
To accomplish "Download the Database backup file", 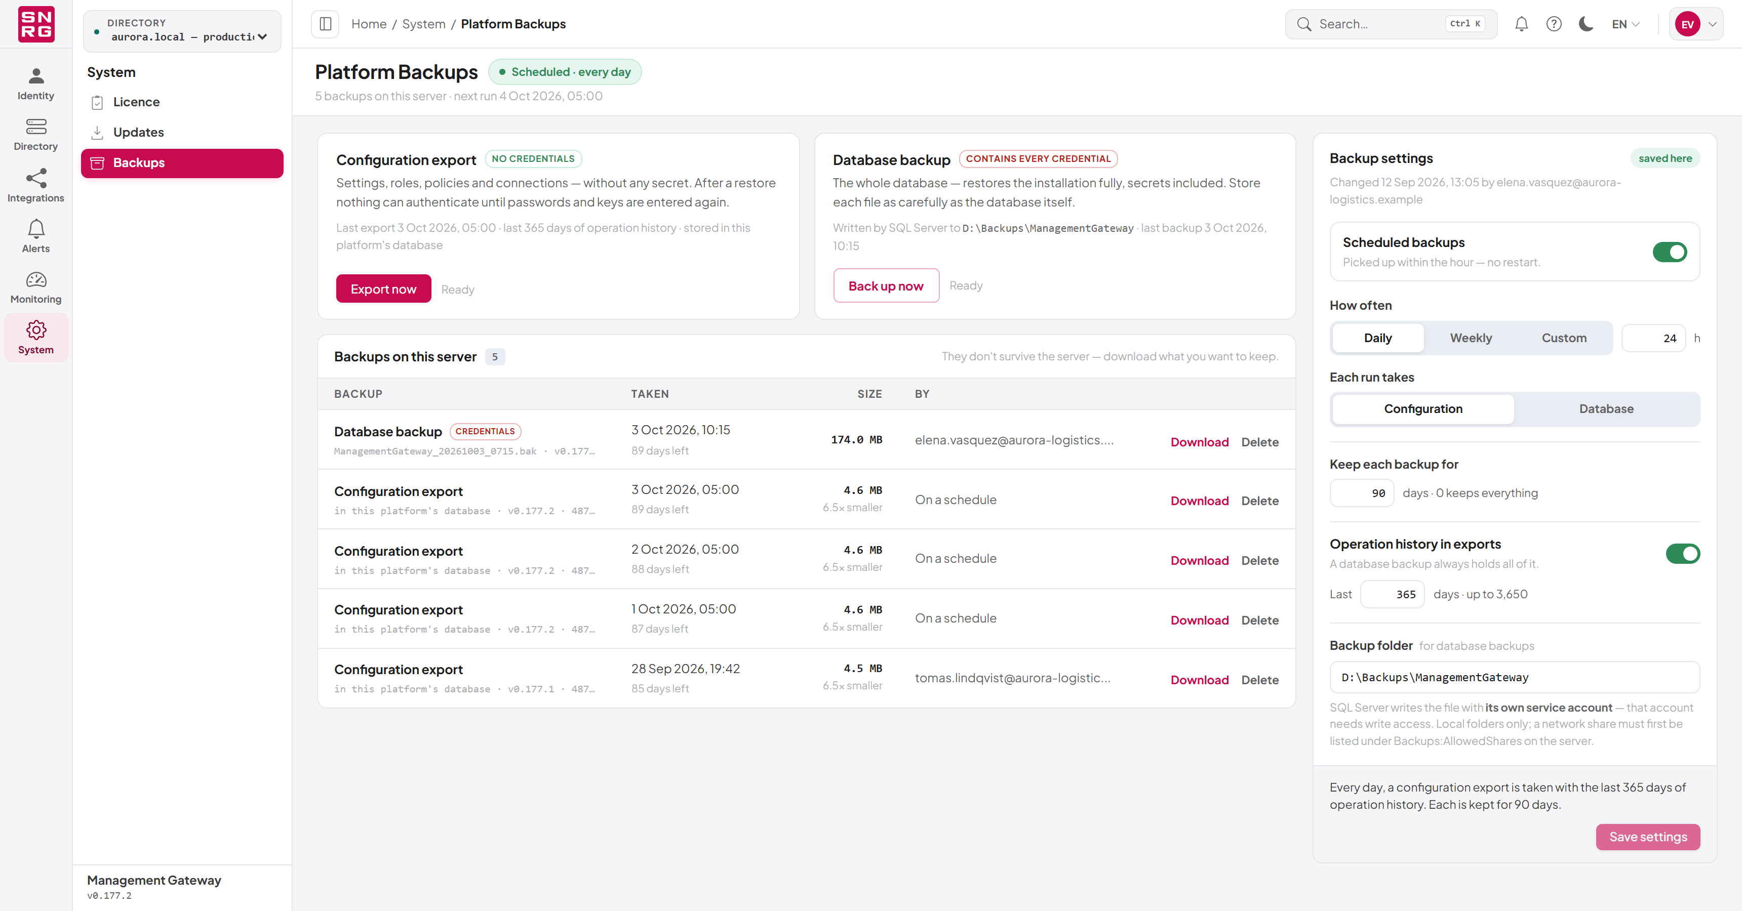I will [1199, 442].
